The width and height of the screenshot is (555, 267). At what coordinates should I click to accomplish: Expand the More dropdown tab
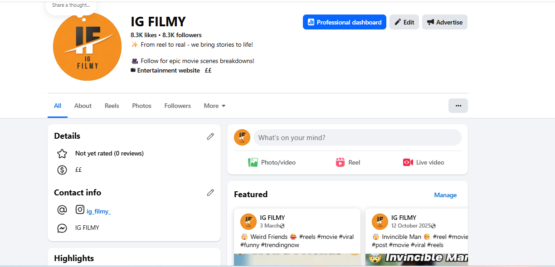[214, 106]
